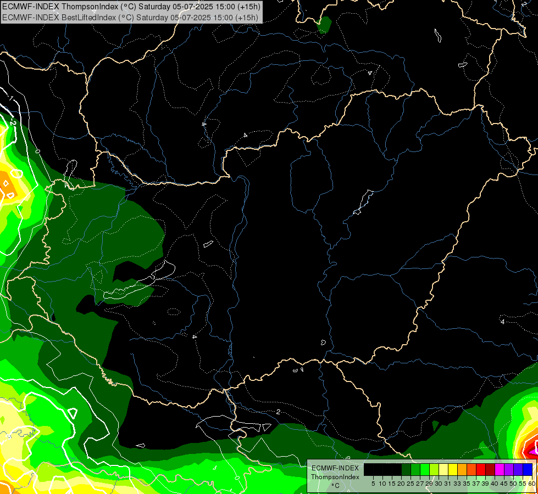This screenshot has height=494, width=538.
Task: Select the blue 55–60 legend swatch
Action: [528, 469]
